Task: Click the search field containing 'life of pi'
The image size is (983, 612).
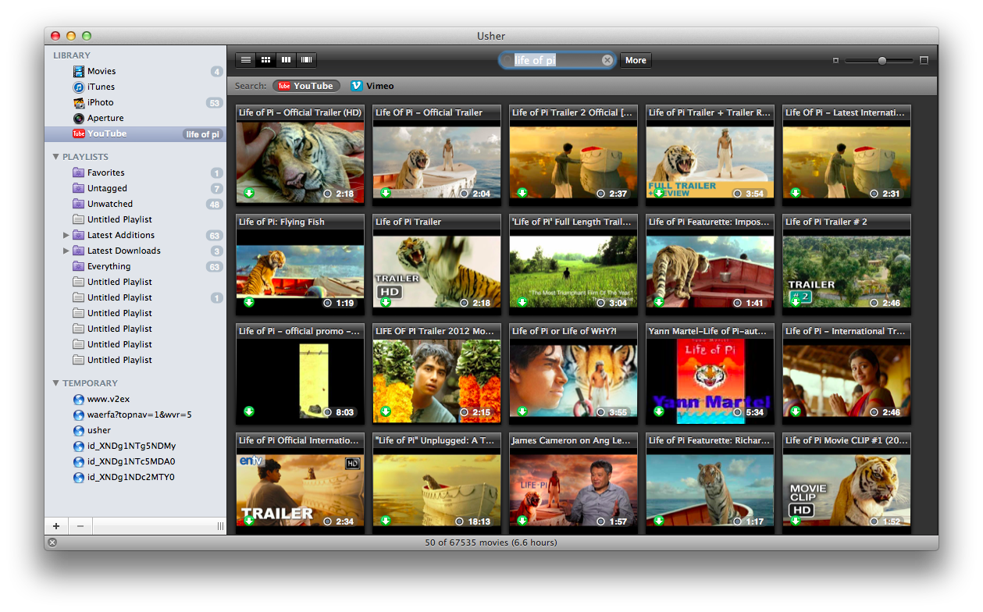Action: click(x=557, y=60)
